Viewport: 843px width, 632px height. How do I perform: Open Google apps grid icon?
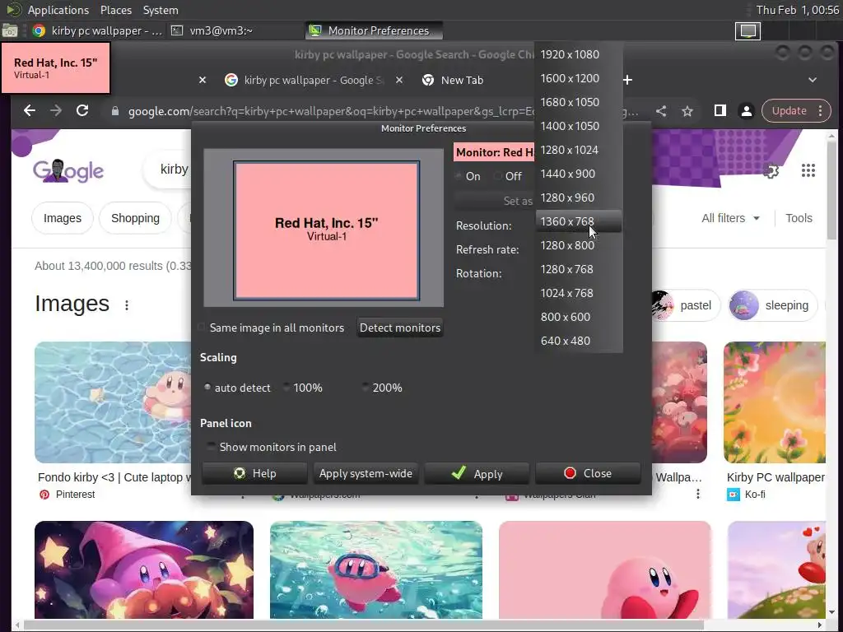808,171
